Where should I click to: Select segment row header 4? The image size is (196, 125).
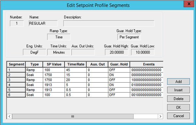[x=16, y=85]
